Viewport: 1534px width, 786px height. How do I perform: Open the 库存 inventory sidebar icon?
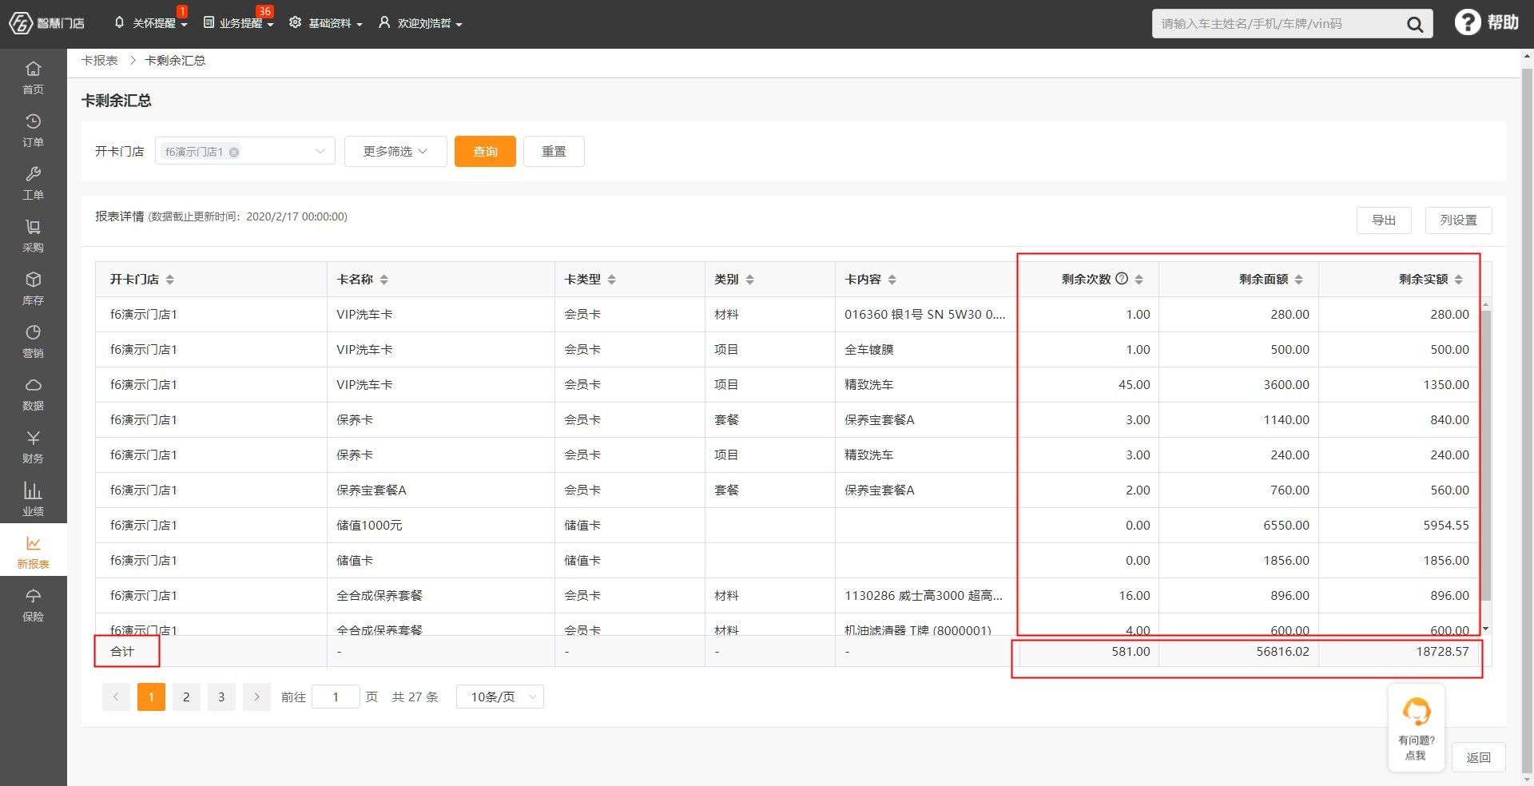[33, 288]
